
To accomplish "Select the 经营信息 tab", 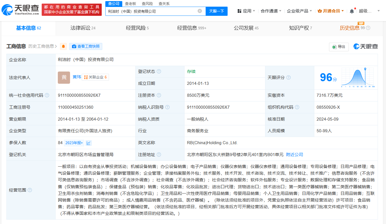I will (192, 28).
